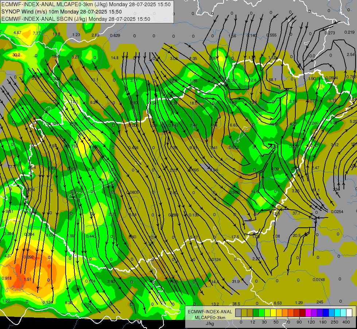Click the map value 2.85
The height and width of the screenshot is (329, 357).
[x=96, y=35]
